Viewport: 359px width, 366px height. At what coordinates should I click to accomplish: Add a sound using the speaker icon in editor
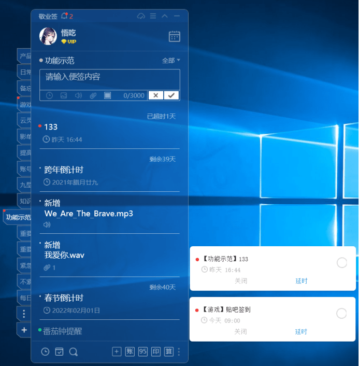pos(78,95)
